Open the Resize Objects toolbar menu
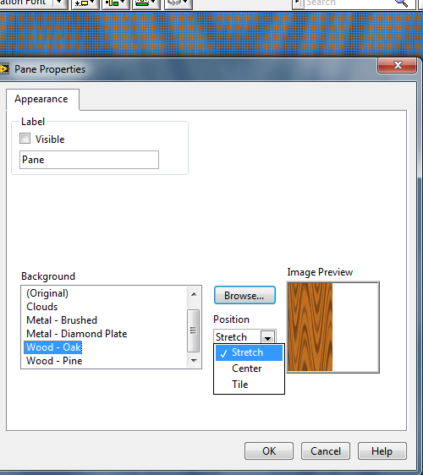This screenshot has width=423, height=475. pyautogui.click(x=146, y=3)
